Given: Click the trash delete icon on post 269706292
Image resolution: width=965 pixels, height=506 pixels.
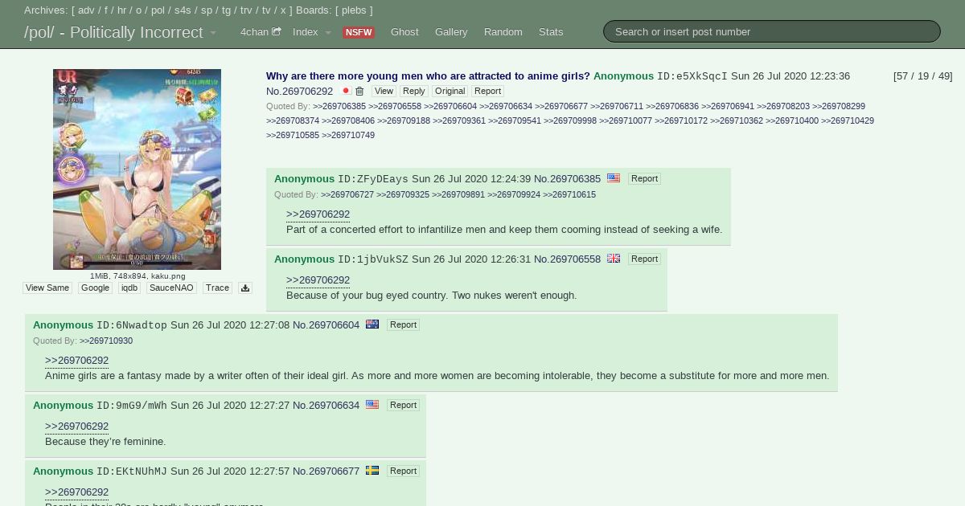Looking at the screenshot, I should (359, 92).
